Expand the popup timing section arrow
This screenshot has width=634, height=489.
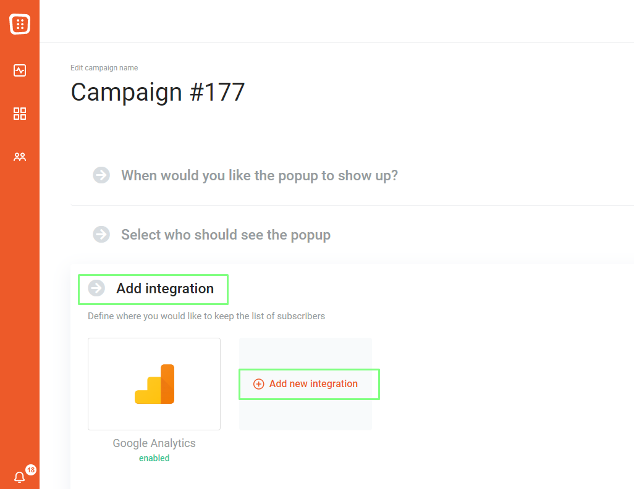pyautogui.click(x=101, y=175)
